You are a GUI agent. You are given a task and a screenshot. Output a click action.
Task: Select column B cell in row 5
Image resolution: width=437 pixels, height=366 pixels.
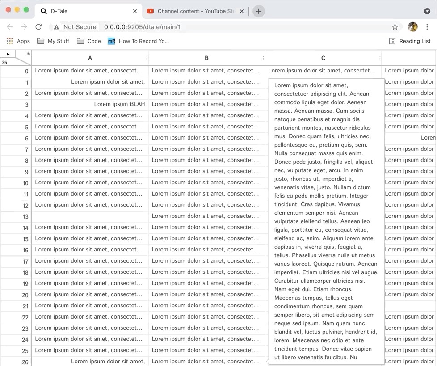point(206,127)
